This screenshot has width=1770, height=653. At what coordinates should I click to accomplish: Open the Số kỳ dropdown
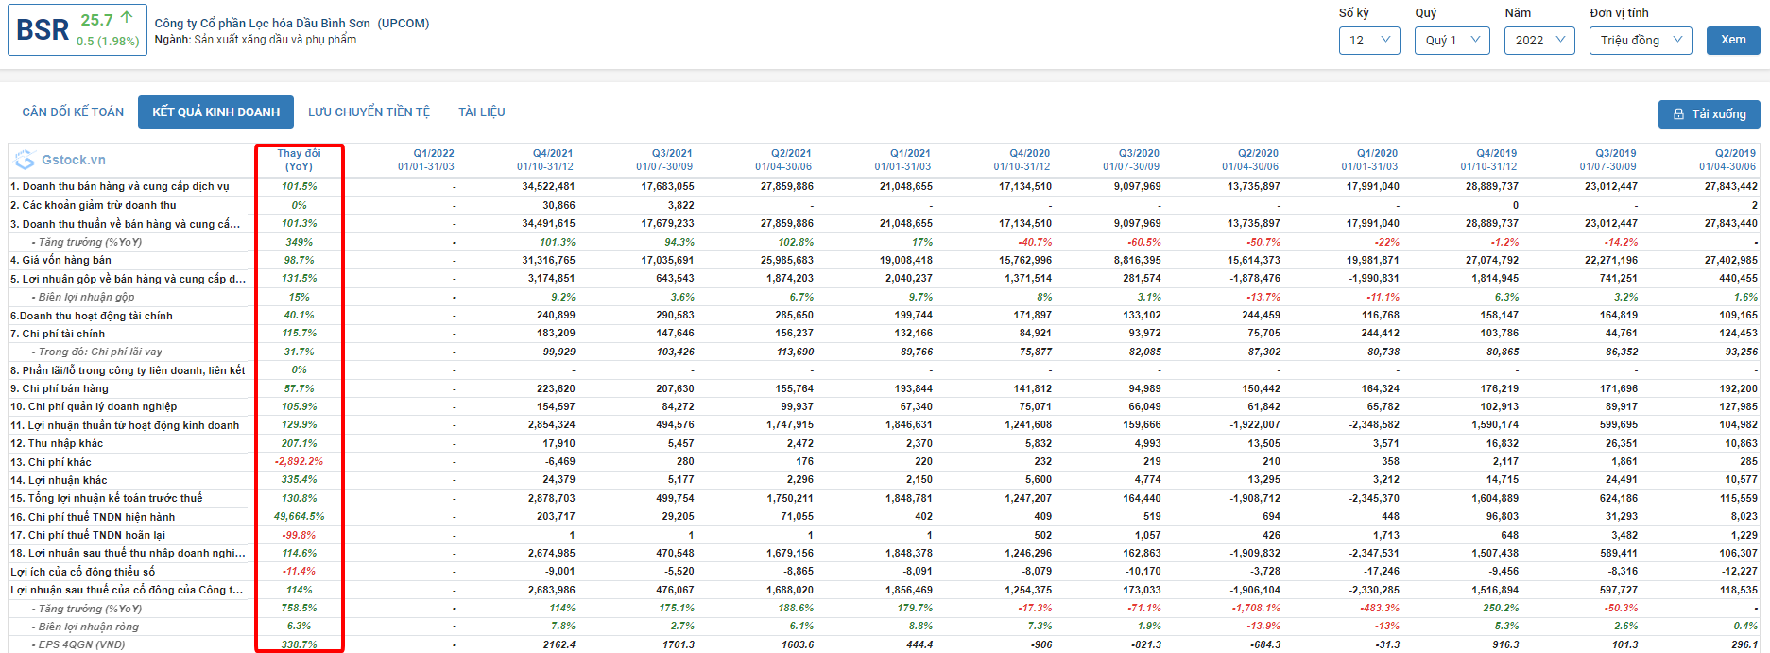point(1368,41)
